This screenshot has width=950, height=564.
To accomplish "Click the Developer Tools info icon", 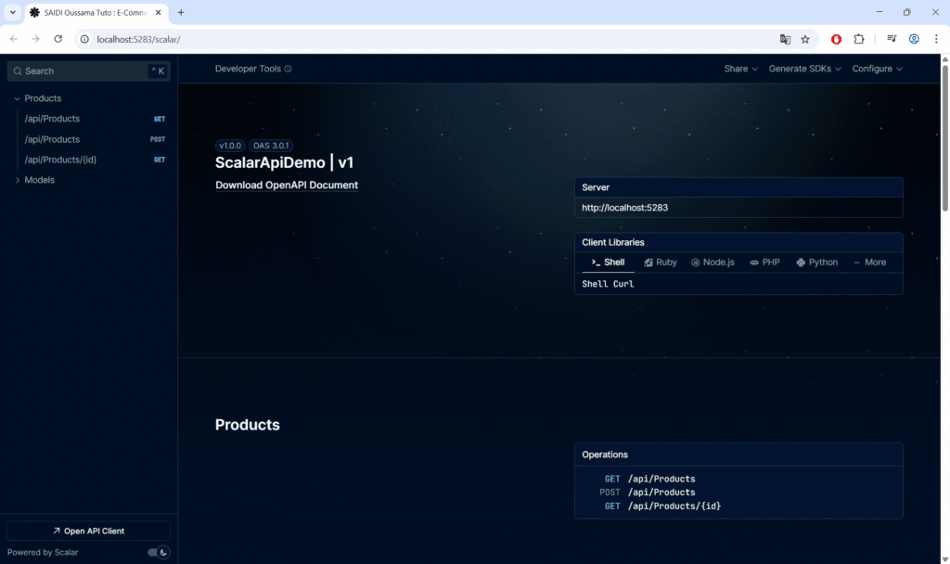I will tap(288, 69).
